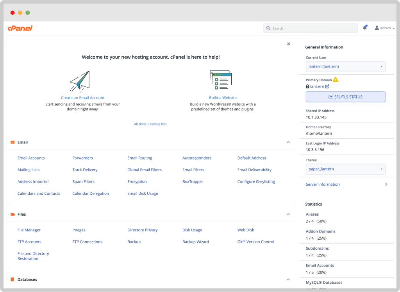Screen dimensions: 400x292
Task: Open Backup Wizard
Action: pyautogui.click(x=196, y=242)
